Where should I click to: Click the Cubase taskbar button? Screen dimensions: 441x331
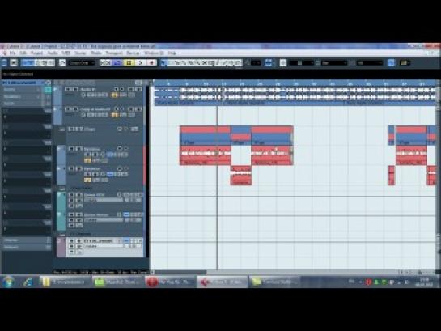223,282
